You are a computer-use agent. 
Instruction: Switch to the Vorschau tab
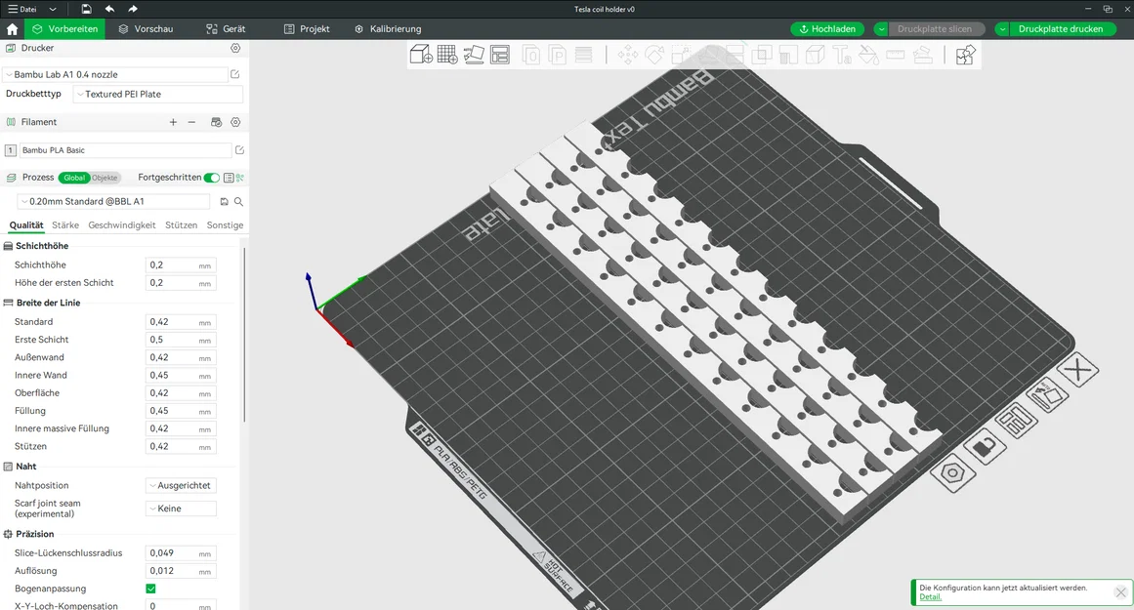click(147, 29)
